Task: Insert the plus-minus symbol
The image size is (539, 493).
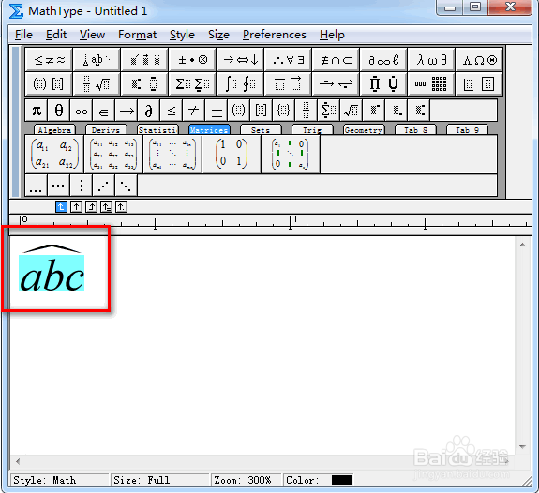Action: coord(217,111)
